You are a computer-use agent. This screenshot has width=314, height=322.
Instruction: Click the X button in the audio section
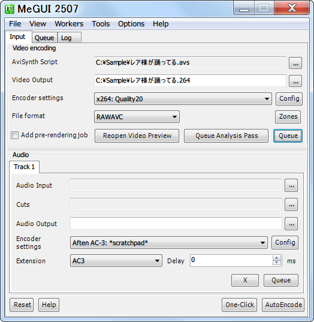pyautogui.click(x=245, y=280)
